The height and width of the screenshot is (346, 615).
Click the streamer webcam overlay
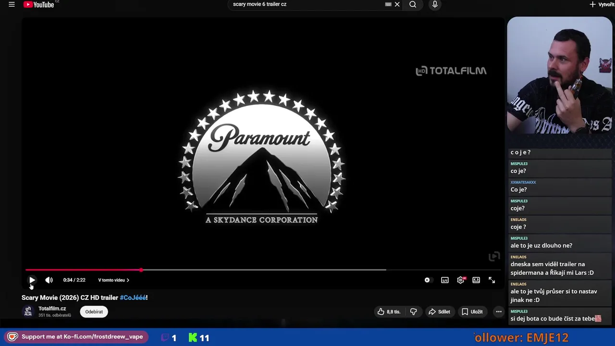[x=559, y=75]
